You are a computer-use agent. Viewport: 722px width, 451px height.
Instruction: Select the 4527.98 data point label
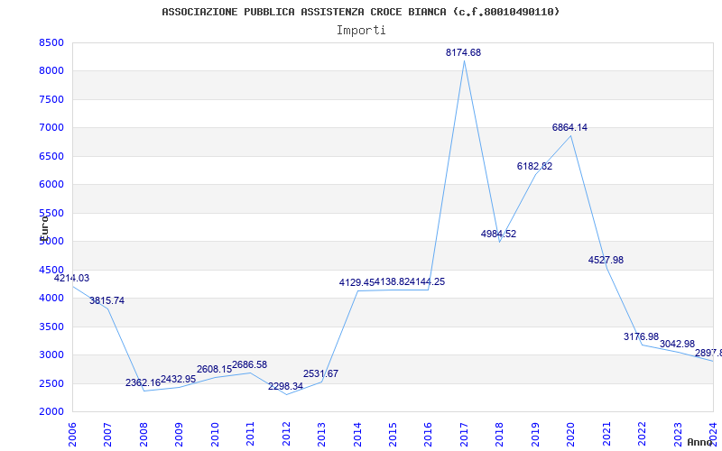[606, 260]
